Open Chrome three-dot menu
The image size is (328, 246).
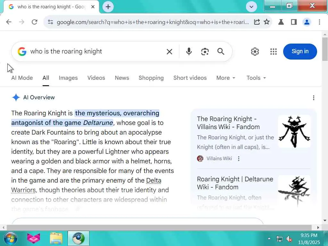319,22
